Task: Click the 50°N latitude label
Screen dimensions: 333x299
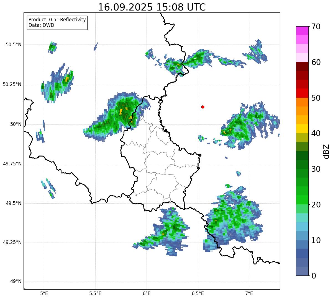Action: point(16,124)
